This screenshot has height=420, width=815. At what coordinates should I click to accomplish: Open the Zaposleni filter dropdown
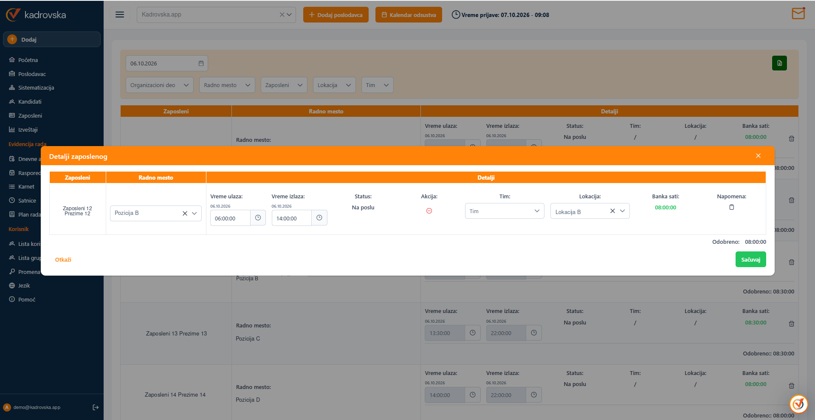click(284, 85)
